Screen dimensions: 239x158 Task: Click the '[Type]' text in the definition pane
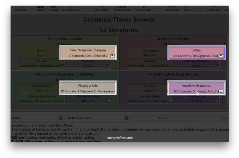[67, 125]
